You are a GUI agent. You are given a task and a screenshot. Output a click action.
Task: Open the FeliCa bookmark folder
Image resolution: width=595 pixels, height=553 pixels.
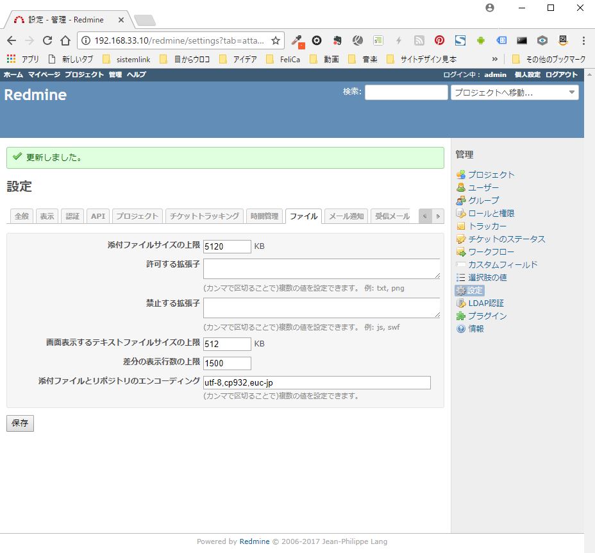283,59
